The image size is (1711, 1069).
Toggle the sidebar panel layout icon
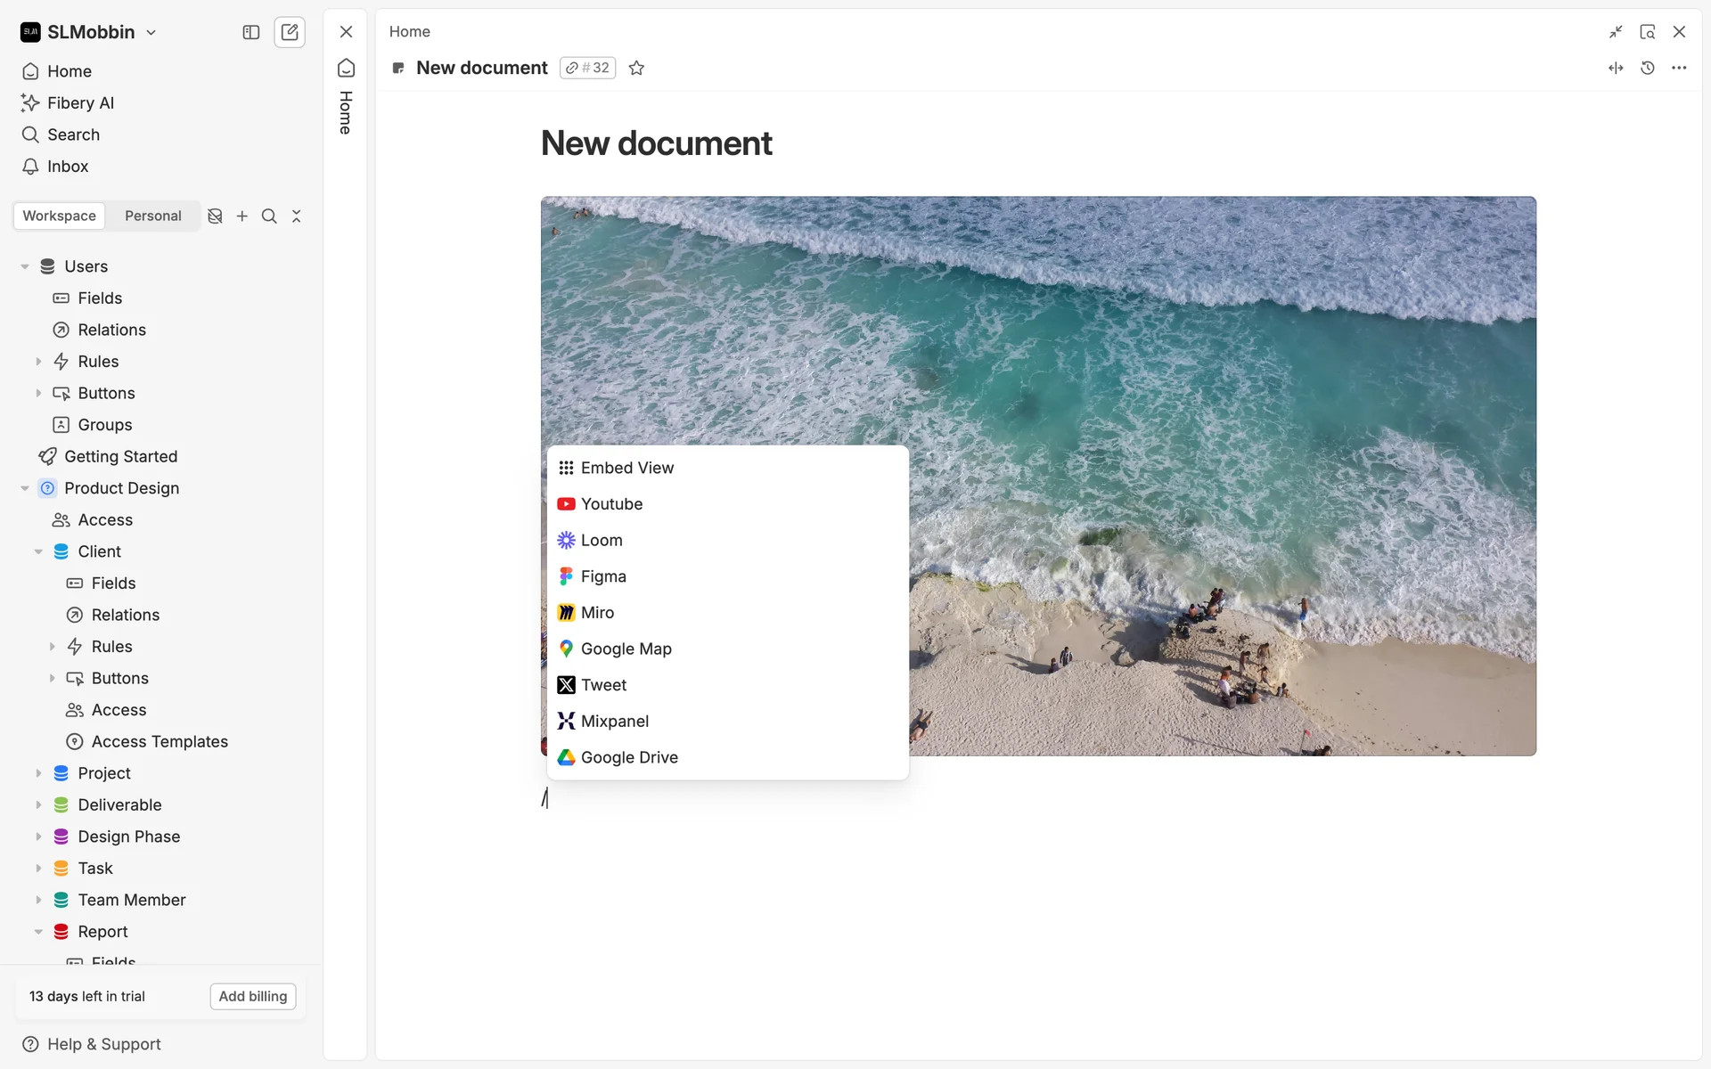[x=251, y=32]
